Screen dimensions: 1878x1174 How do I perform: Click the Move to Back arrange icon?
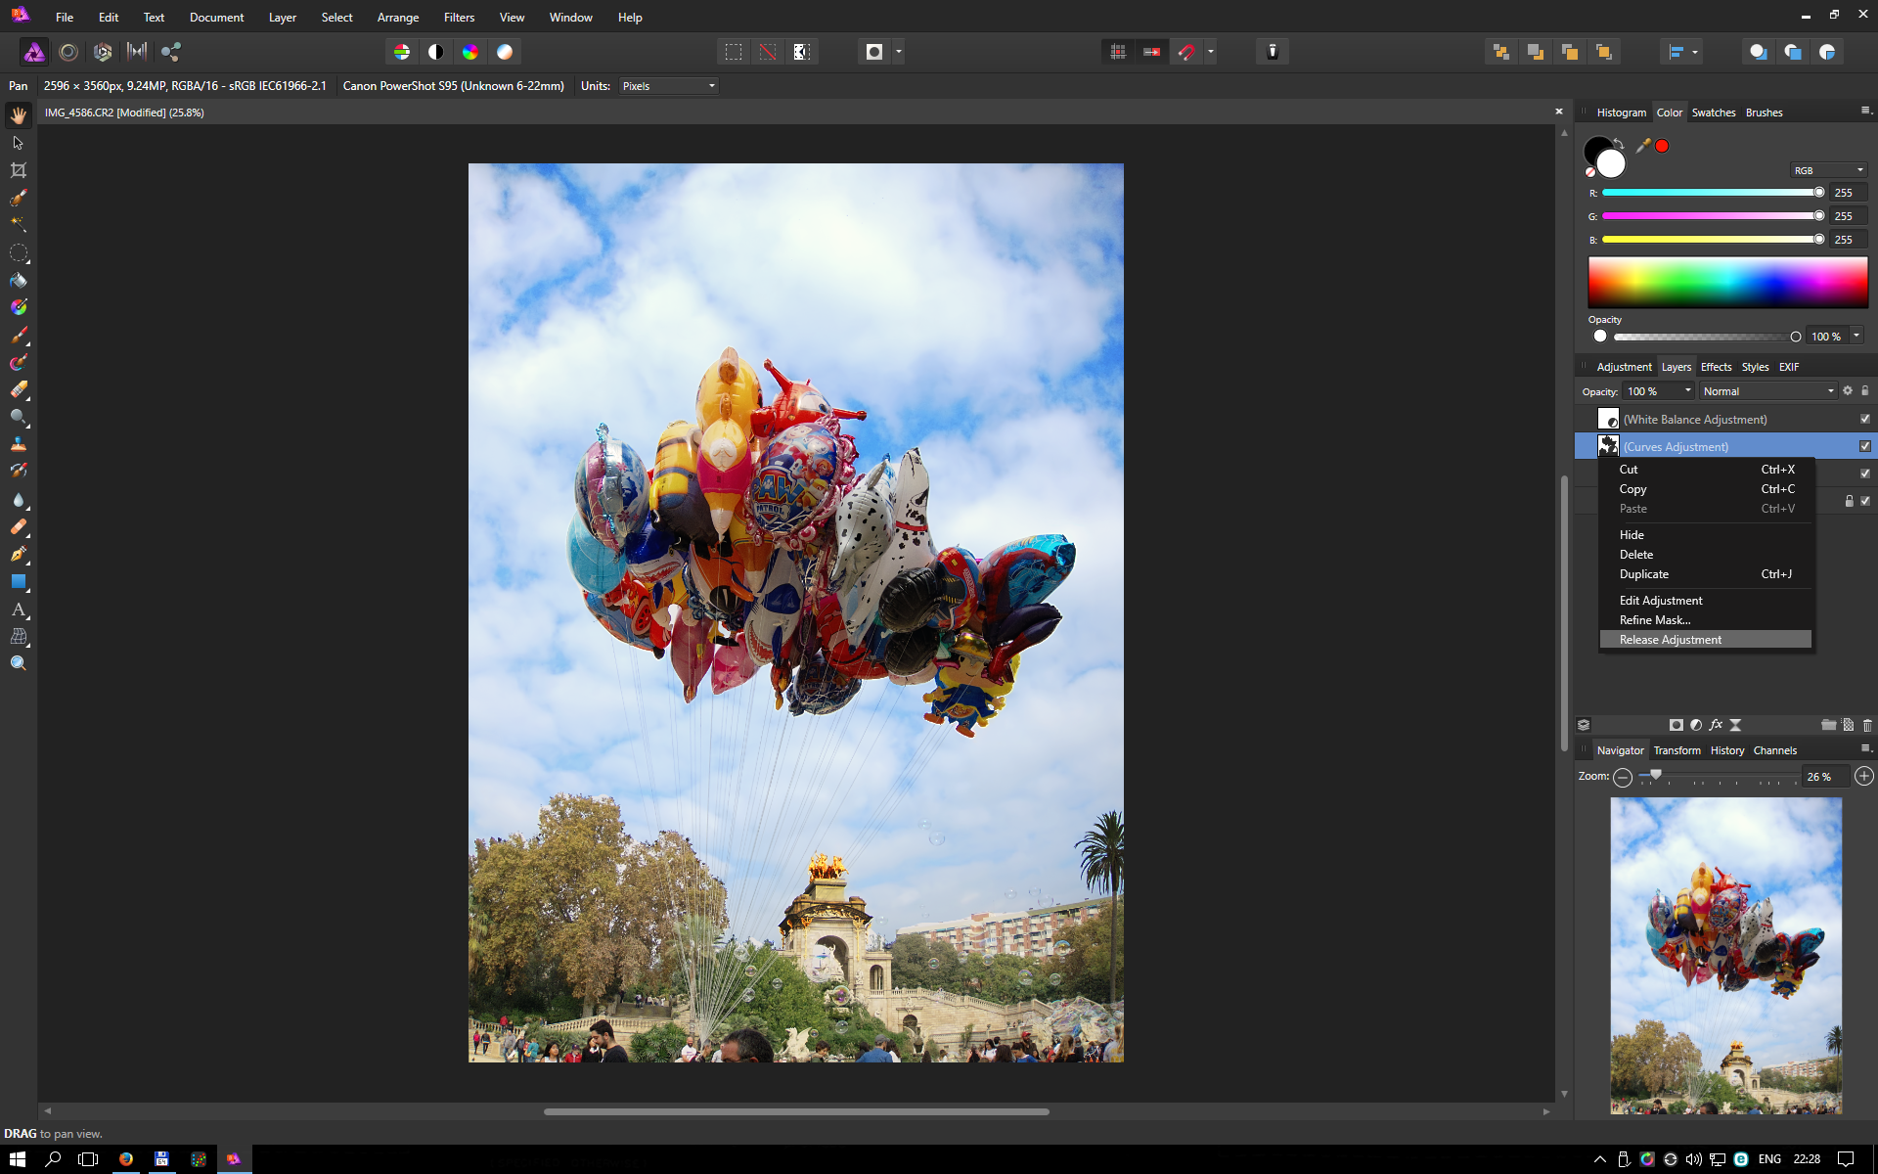[1501, 52]
